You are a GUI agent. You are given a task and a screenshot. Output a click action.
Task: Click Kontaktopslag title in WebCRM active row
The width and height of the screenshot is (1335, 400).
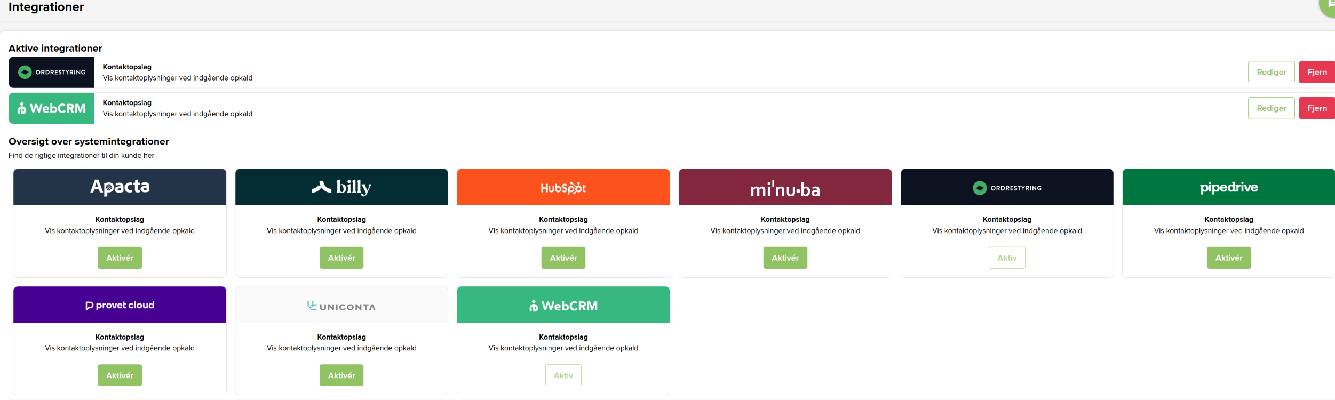(127, 102)
